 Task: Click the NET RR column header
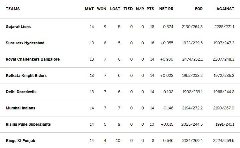[166, 9]
